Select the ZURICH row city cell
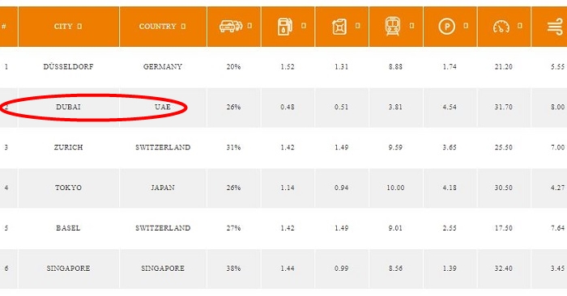The width and height of the screenshot is (567, 296). tap(68, 147)
